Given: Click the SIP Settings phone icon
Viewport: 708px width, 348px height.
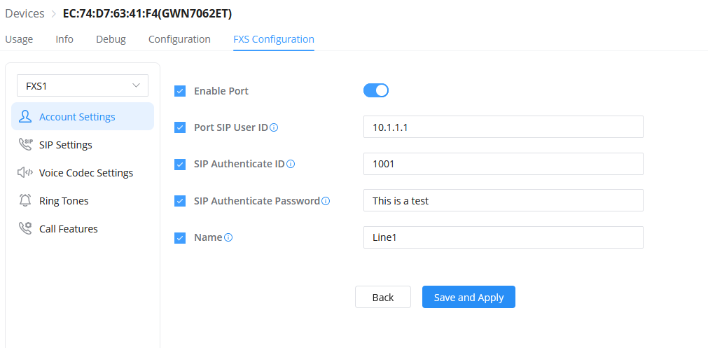Looking at the screenshot, I should coord(25,144).
